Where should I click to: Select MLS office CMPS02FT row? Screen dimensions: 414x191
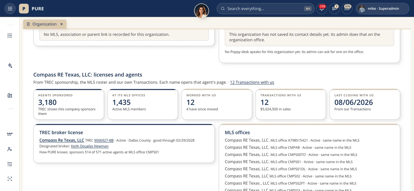(x=291, y=183)
